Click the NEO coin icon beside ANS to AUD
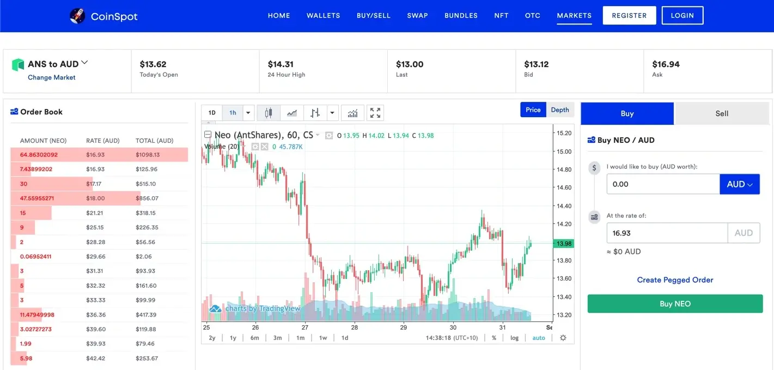This screenshot has height=370, width=774. (18, 65)
